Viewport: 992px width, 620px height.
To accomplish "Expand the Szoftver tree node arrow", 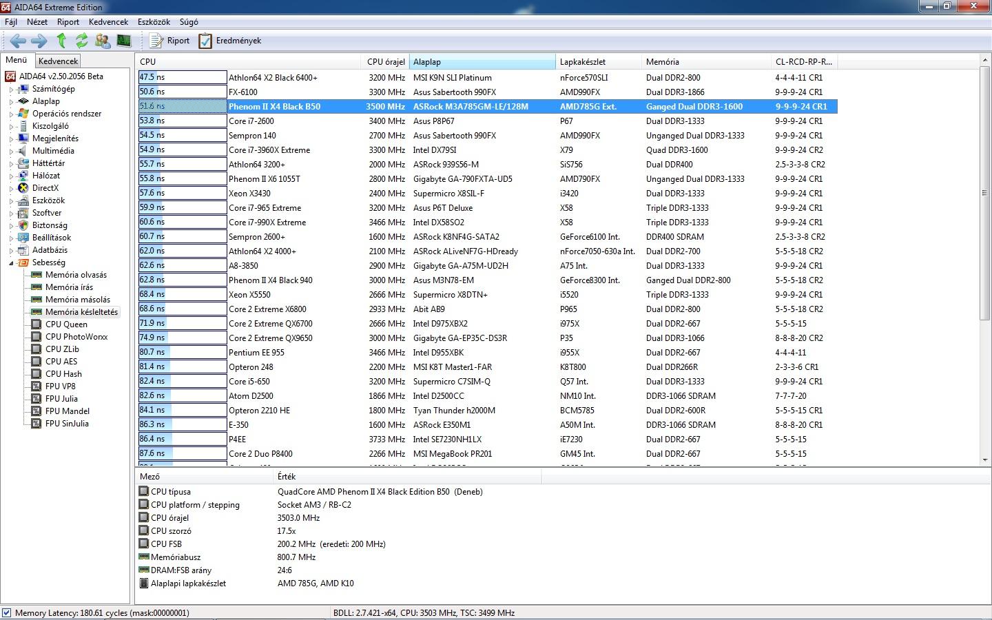I will 11,214.
